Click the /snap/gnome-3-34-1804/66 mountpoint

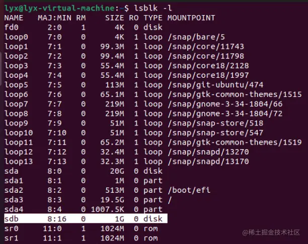(225, 104)
